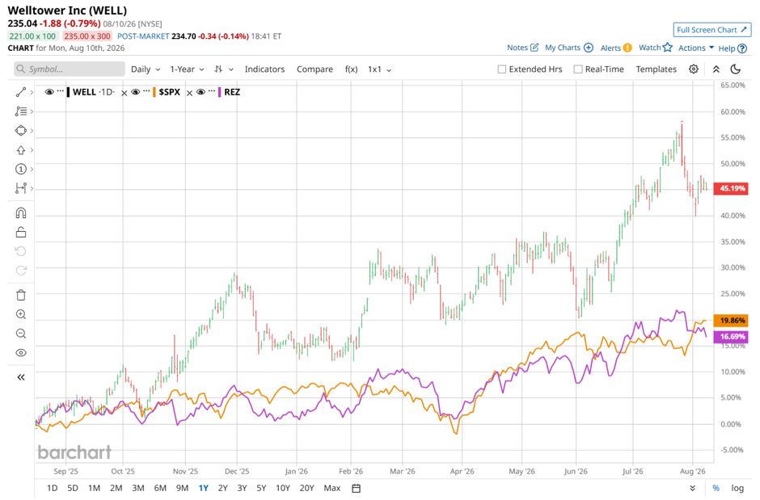Hide all drawings with eye icon
The width and height of the screenshot is (760, 500).
[21, 353]
